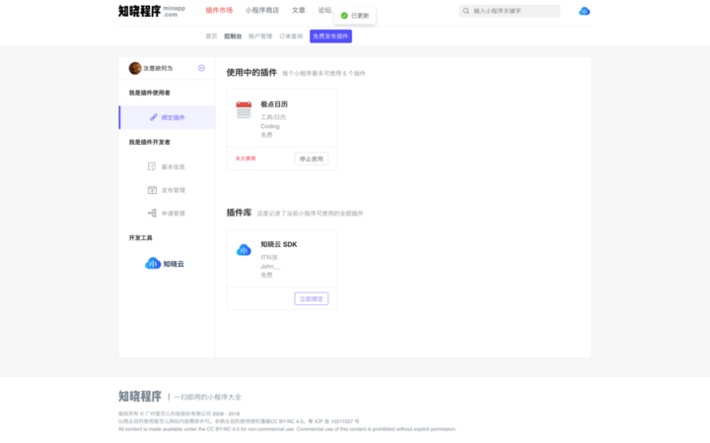Click the 免费发布插件 button
This screenshot has height=443, width=710.
[330, 36]
